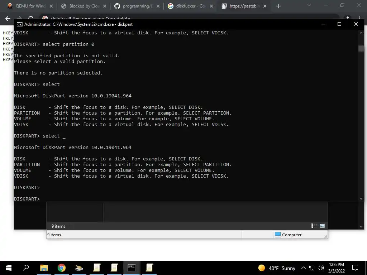This screenshot has height=275, width=367.
Task: Close the diskfucker Google tab
Action: pos(211,6)
